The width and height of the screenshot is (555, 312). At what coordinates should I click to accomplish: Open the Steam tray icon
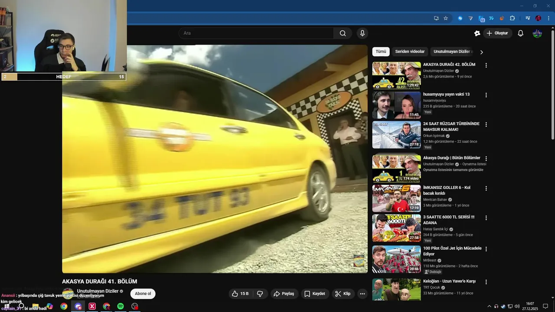[503, 306]
